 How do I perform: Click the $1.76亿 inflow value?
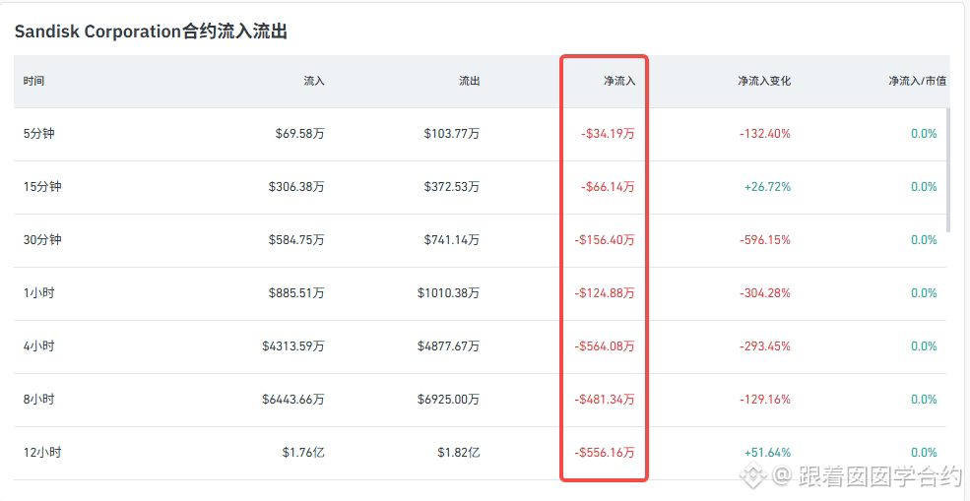tap(303, 453)
